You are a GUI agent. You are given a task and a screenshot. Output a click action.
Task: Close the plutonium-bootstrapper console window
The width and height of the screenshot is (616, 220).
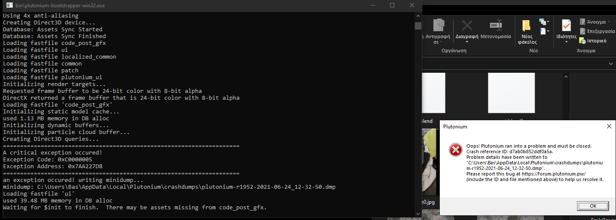click(x=412, y=6)
